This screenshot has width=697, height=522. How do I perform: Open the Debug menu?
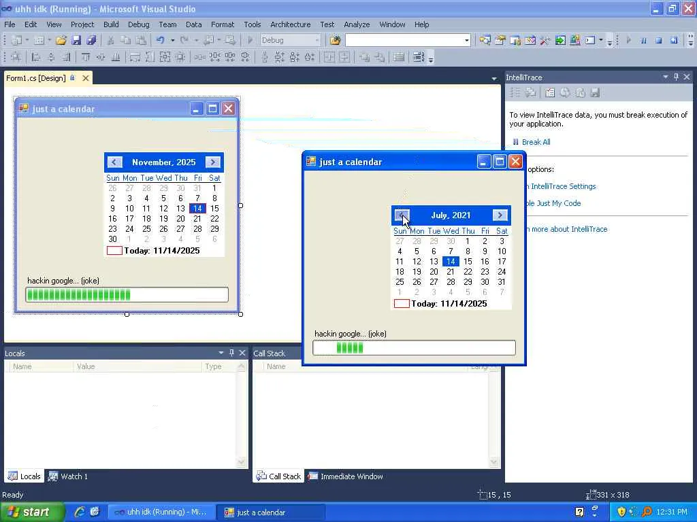tap(139, 24)
